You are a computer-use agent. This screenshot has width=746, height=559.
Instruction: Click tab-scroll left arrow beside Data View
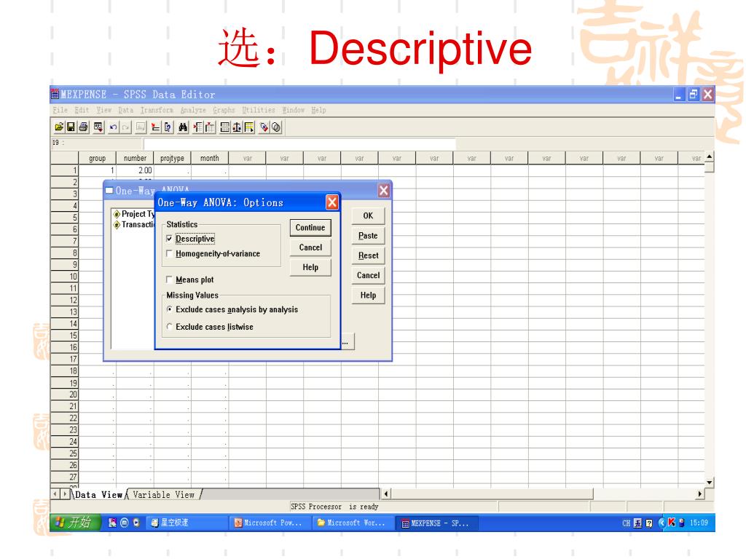coord(55,494)
